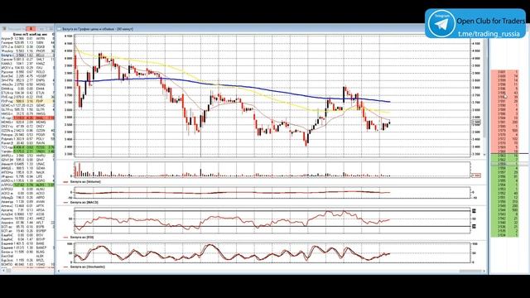Select the NAUK row in quotes table
Viewport: 530px width, 298px height.
click(x=27, y=172)
